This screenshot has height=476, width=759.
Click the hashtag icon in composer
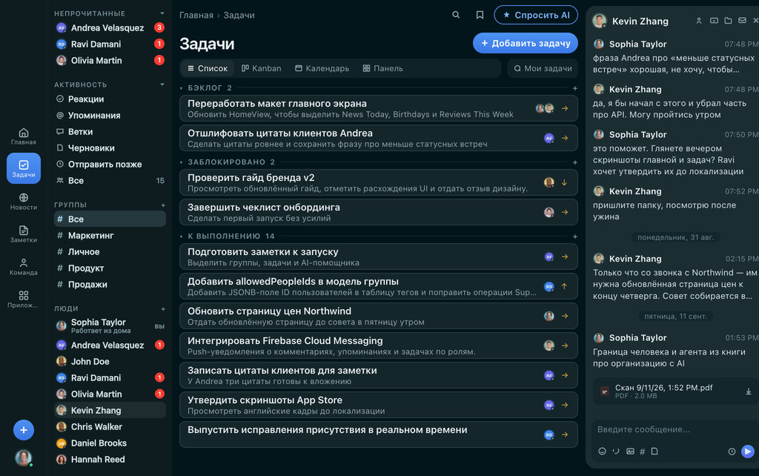click(x=643, y=452)
